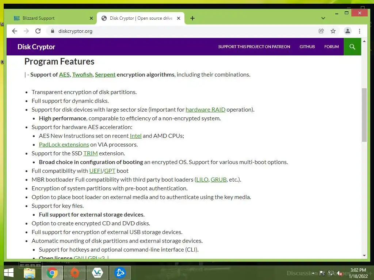Open Support This Project on Patreon
The image size is (374, 280).
coord(254,47)
